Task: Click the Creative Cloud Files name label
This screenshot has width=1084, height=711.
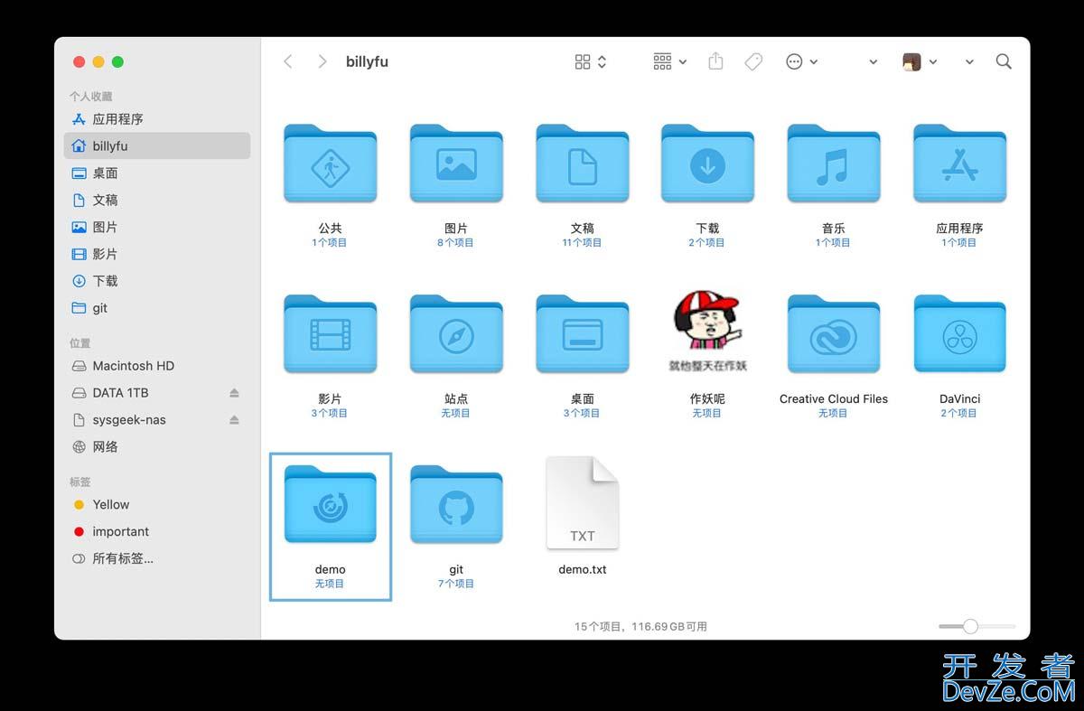Action: (x=834, y=399)
